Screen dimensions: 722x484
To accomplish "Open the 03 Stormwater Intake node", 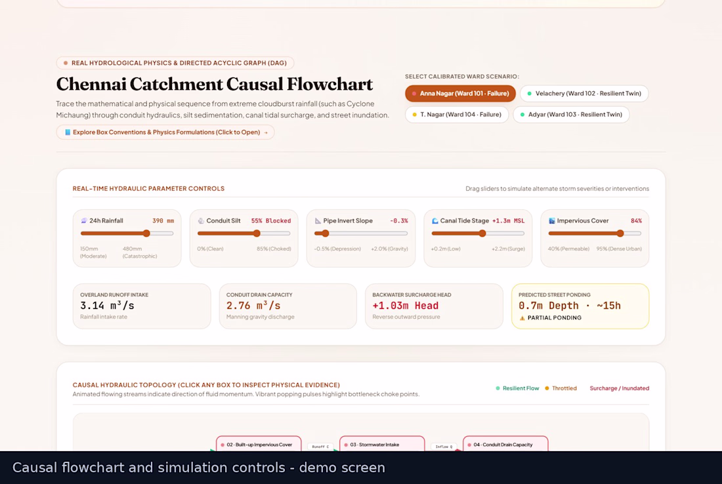I will 382,443.
